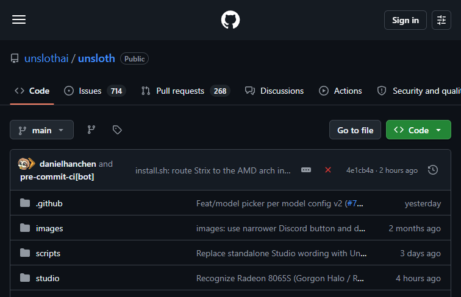The width and height of the screenshot is (461, 297).
Task: Open the install.sh commit message link
Action: pyautogui.click(x=213, y=170)
